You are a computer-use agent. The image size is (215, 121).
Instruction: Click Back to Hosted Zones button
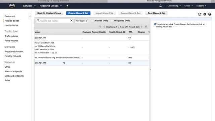point(49,13)
